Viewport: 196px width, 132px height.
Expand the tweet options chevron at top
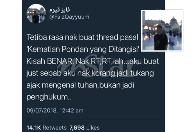click(159, 10)
